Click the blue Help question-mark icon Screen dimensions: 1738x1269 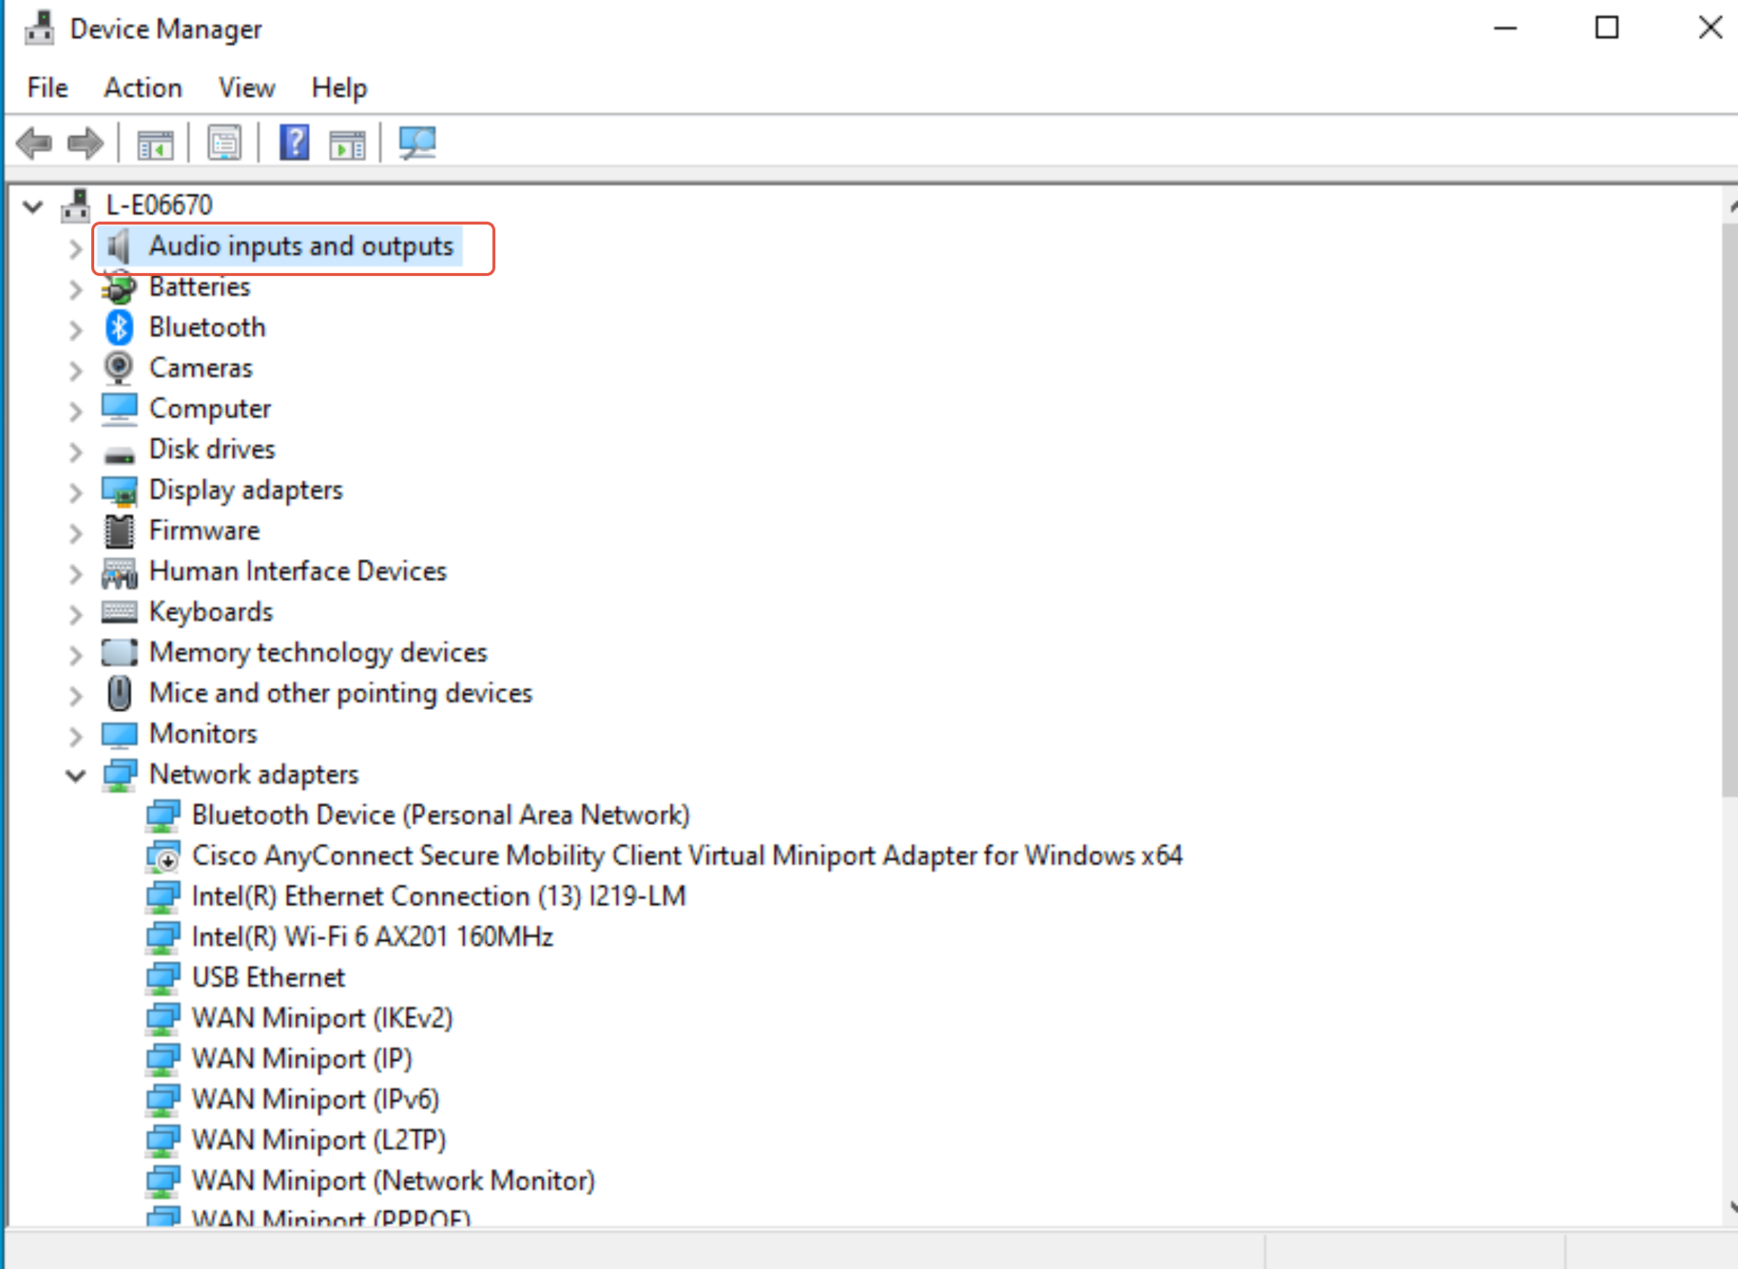pos(294,143)
